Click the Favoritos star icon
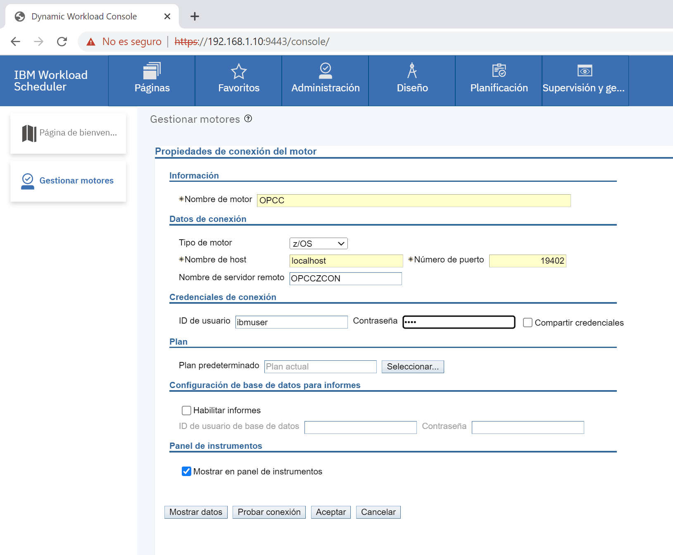 (239, 71)
